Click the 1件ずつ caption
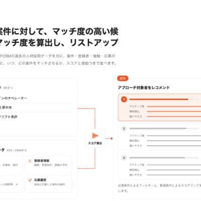 8,88
